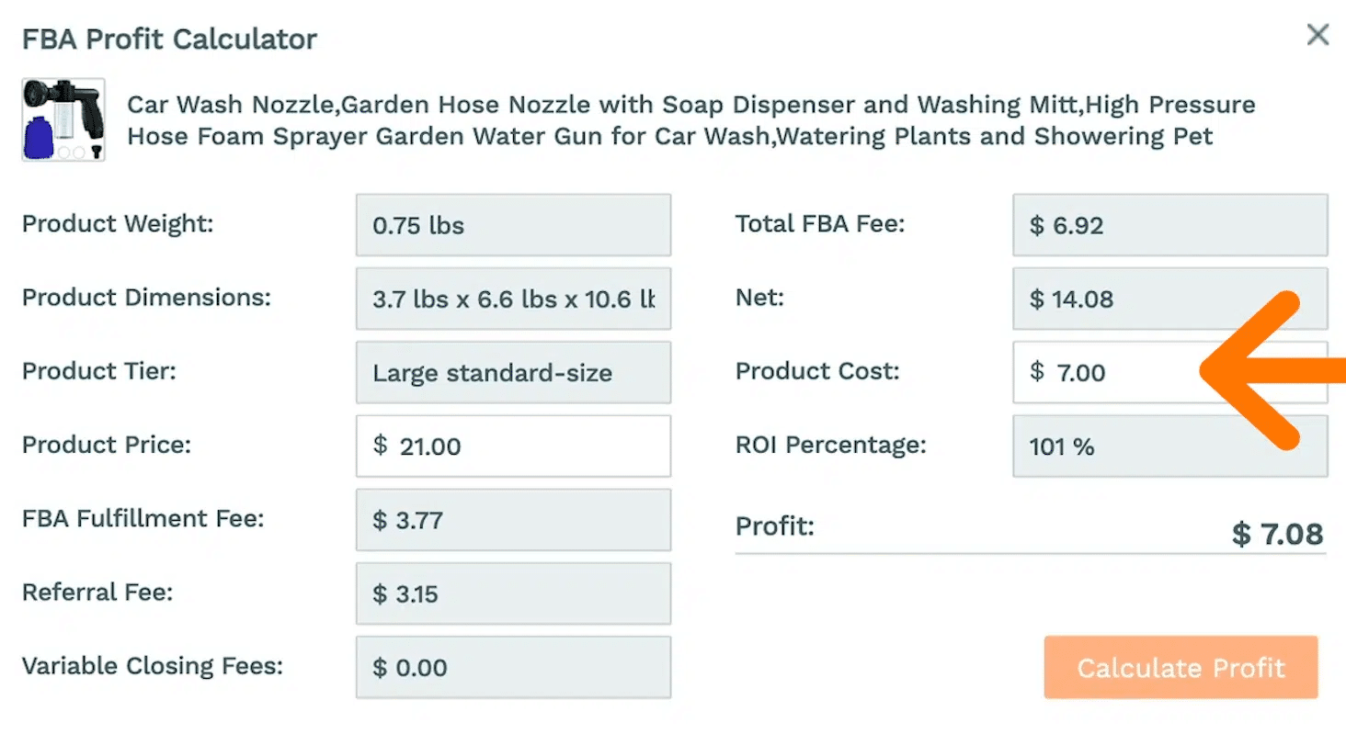Close the FBA Profit Calculator dialog

click(x=1317, y=36)
